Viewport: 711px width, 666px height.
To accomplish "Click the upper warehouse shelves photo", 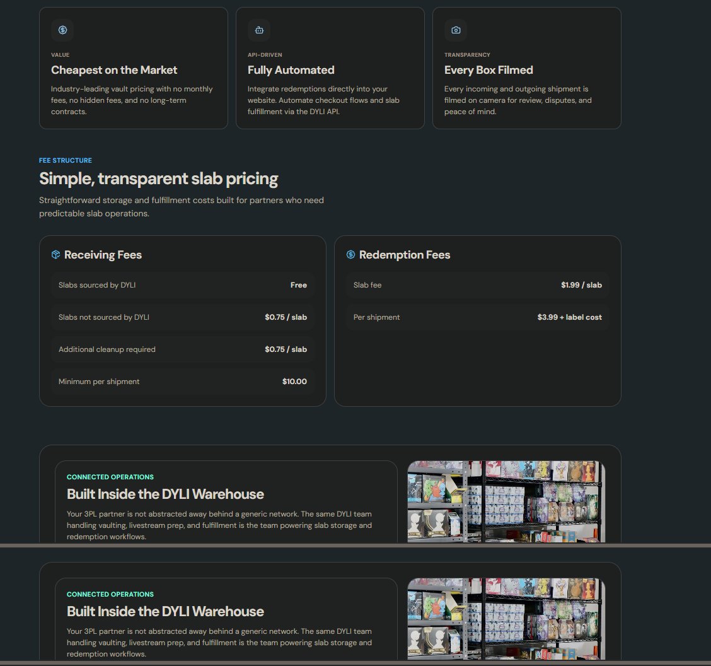I will [506, 502].
